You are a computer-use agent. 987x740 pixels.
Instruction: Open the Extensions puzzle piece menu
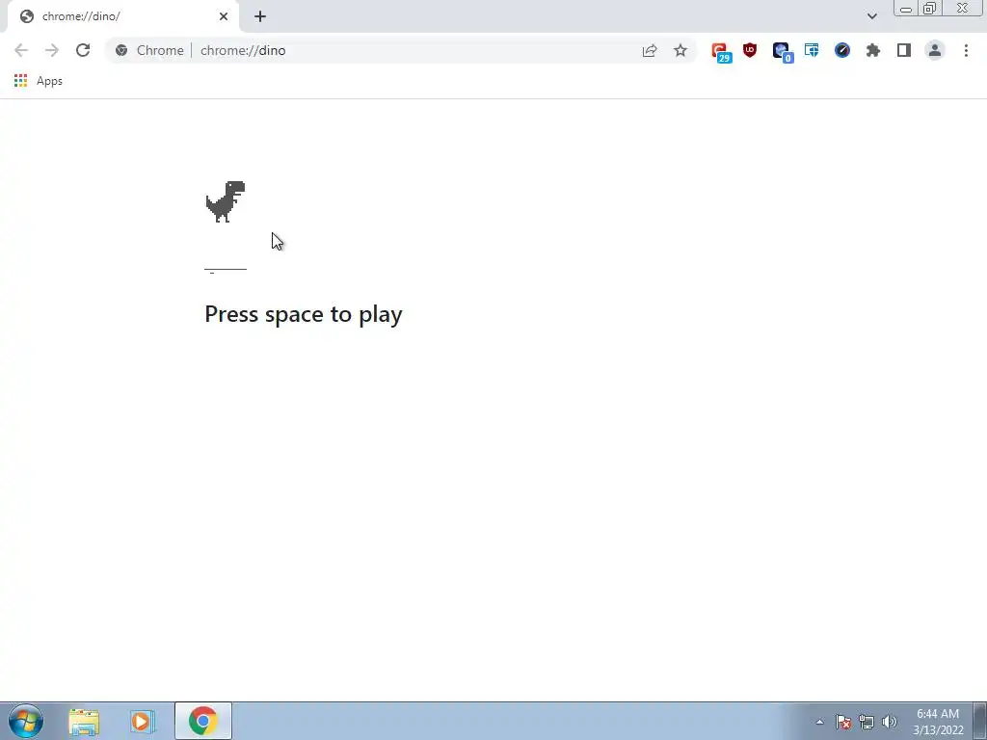[873, 50]
